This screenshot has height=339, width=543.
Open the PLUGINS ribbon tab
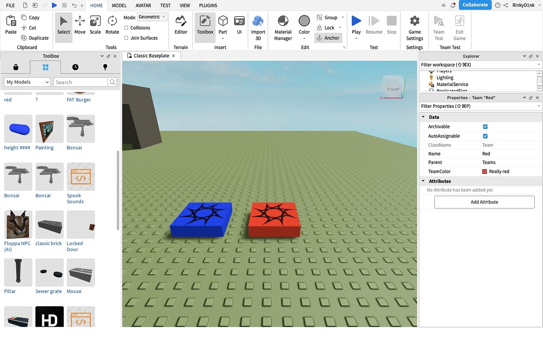(x=208, y=6)
